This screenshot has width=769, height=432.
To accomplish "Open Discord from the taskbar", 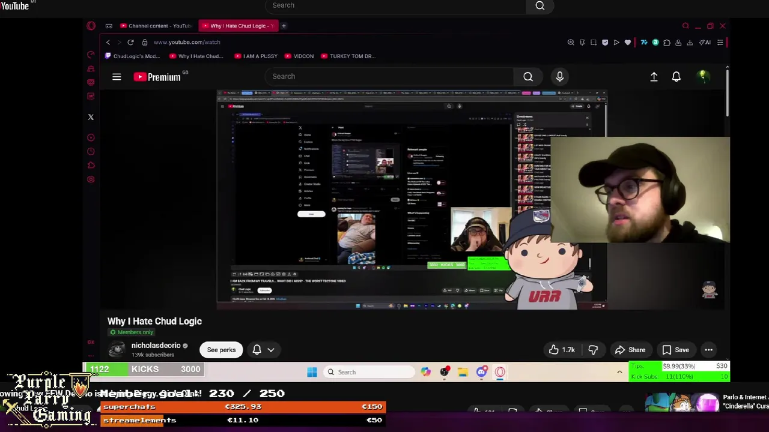I will pyautogui.click(x=481, y=372).
